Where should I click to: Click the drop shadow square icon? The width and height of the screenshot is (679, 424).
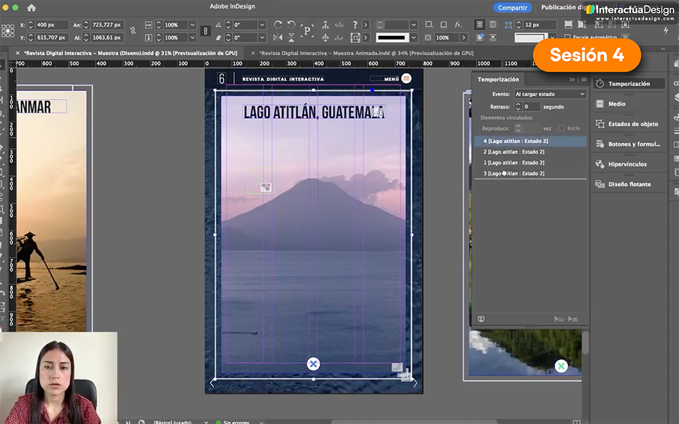(x=443, y=24)
